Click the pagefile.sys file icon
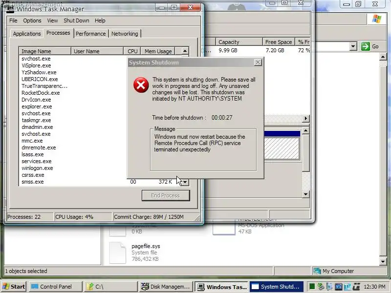 click(118, 252)
